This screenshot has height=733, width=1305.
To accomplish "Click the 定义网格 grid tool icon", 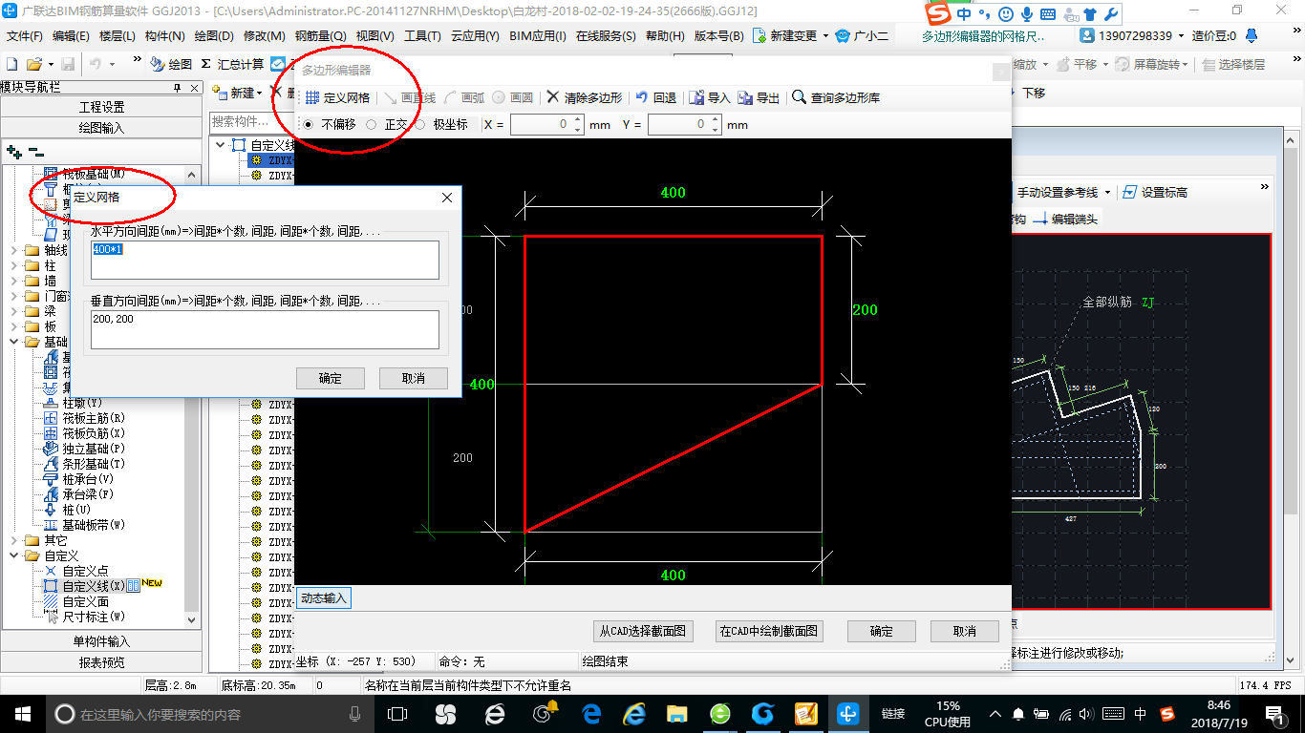I will click(312, 98).
